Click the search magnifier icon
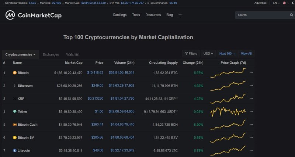Image resolution: width=295 pixels, height=157 pixels. click(x=291, y=15)
